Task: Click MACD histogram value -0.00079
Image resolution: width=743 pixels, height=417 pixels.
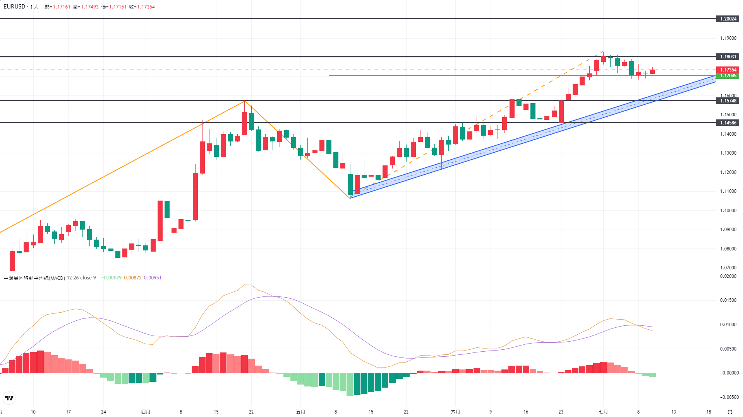Action: pos(112,278)
